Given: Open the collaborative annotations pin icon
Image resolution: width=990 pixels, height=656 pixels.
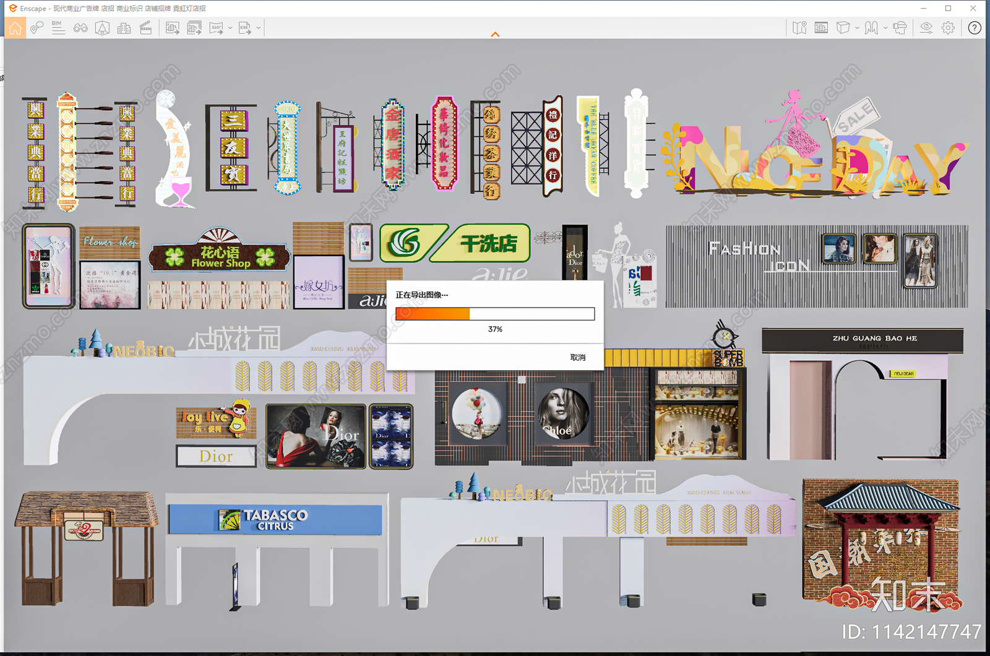Looking at the screenshot, I should coord(37,28).
